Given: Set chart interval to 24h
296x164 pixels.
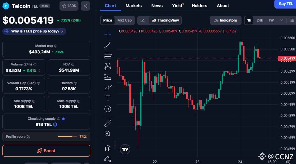Looking at the screenshot, I should [x=260, y=20].
